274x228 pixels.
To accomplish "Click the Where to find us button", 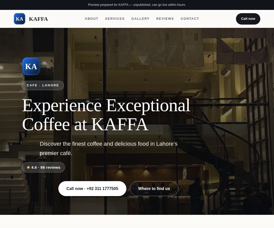I will (x=154, y=188).
